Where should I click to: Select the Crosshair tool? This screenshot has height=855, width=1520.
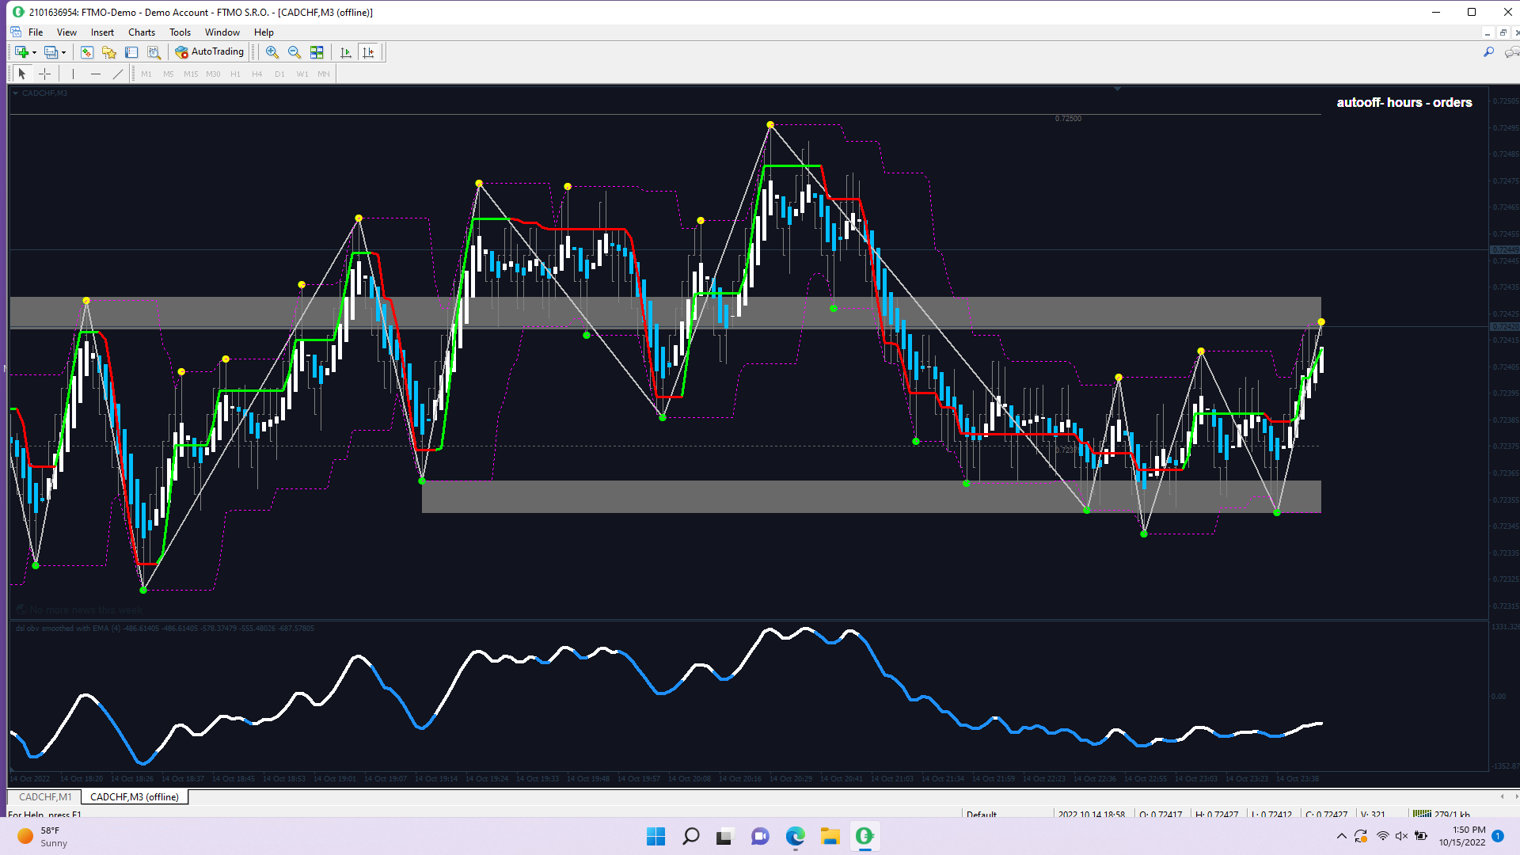click(x=45, y=74)
